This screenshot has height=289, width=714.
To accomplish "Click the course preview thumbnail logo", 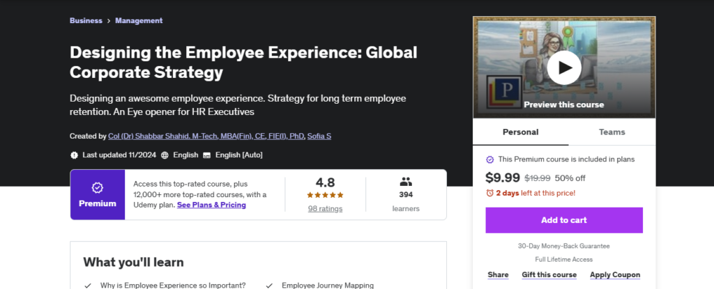I will 505,93.
